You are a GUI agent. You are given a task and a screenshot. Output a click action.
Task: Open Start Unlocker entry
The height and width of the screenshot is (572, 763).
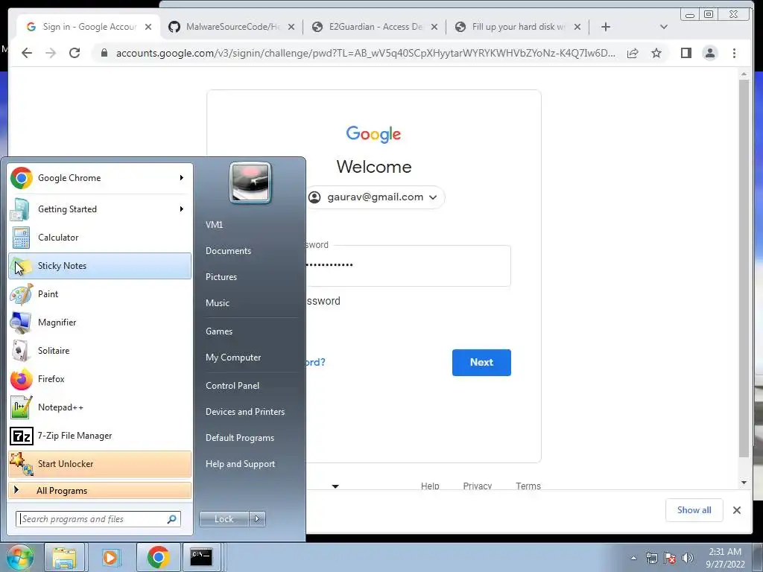coord(99,463)
